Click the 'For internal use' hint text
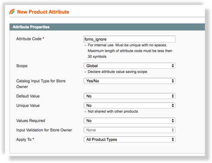212x163 pixels. 128,45
